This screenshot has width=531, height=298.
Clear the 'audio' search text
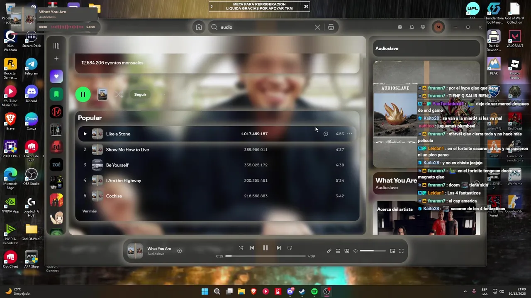317,27
